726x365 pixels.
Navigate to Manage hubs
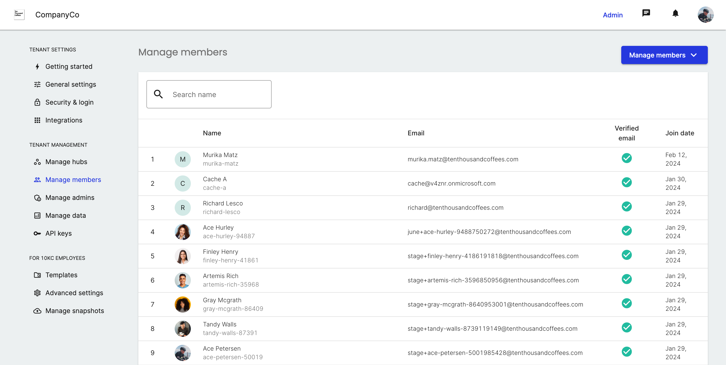click(x=66, y=162)
